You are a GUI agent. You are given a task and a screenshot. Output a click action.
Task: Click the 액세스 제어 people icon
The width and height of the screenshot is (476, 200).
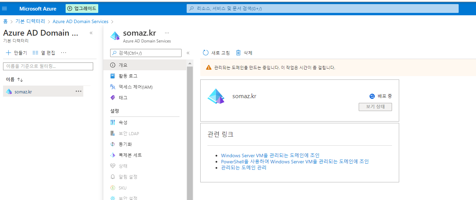point(113,87)
